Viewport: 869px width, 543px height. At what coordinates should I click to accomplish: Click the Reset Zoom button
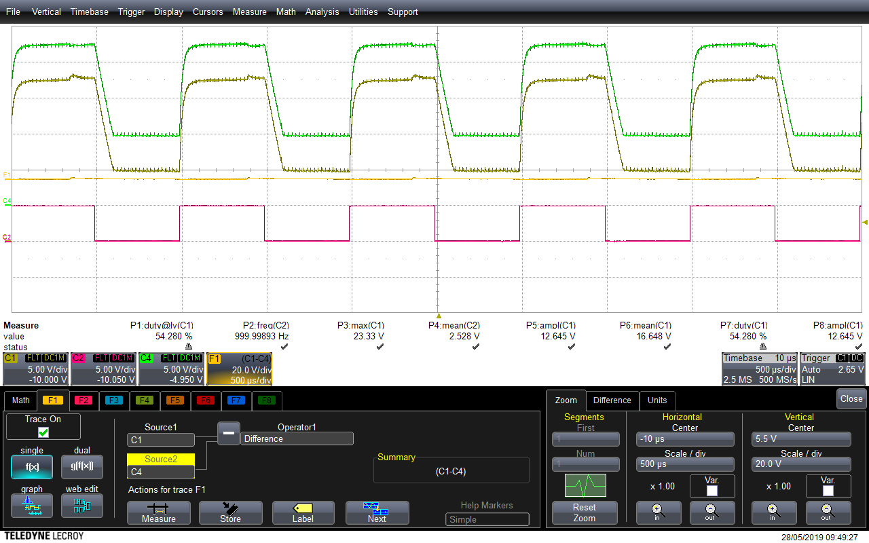[585, 512]
